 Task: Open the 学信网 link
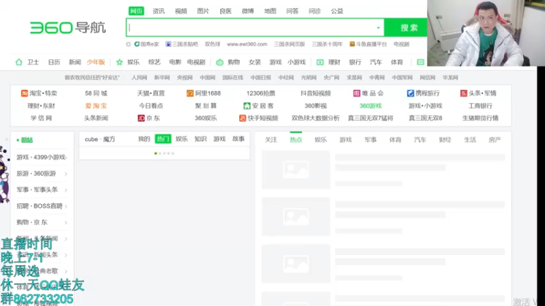[41, 118]
